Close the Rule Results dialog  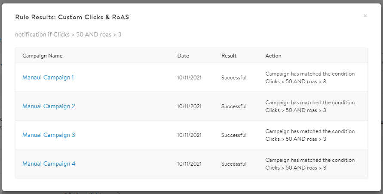(365, 16)
